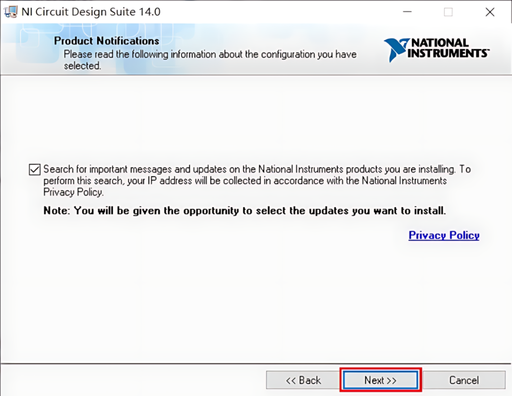The height and width of the screenshot is (396, 512).
Task: Minimize the NI Circuit Design Suite window
Action: (x=407, y=12)
